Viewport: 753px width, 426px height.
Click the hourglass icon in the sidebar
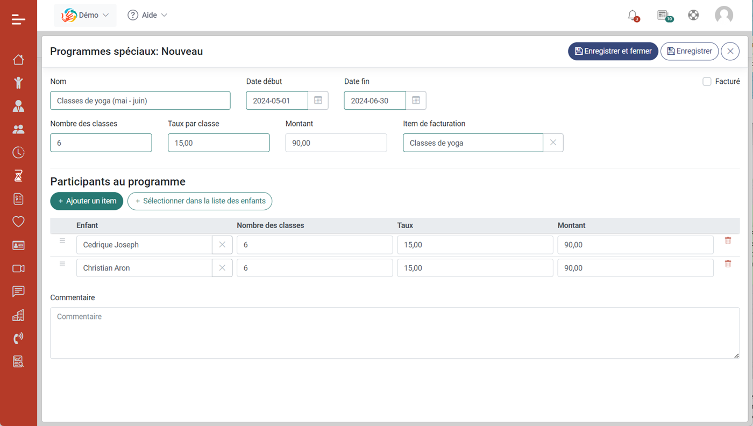[x=18, y=175]
